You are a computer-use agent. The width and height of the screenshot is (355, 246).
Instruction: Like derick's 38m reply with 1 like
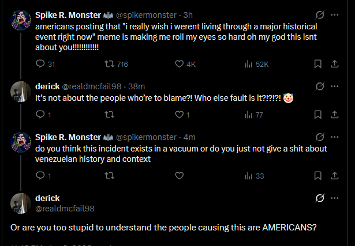[x=179, y=115]
